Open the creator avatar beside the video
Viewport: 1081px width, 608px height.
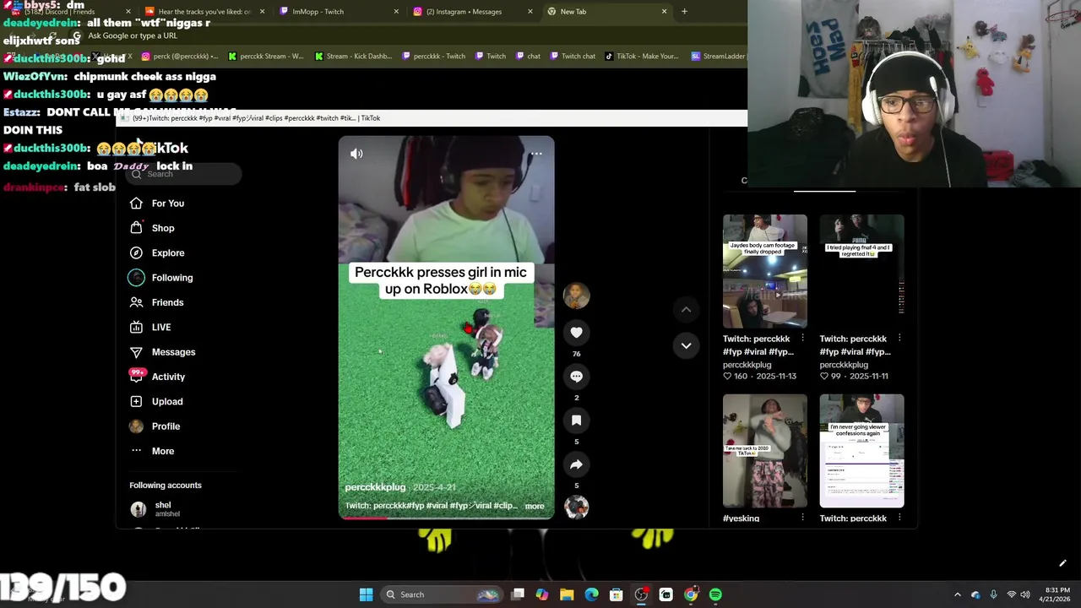tap(576, 296)
